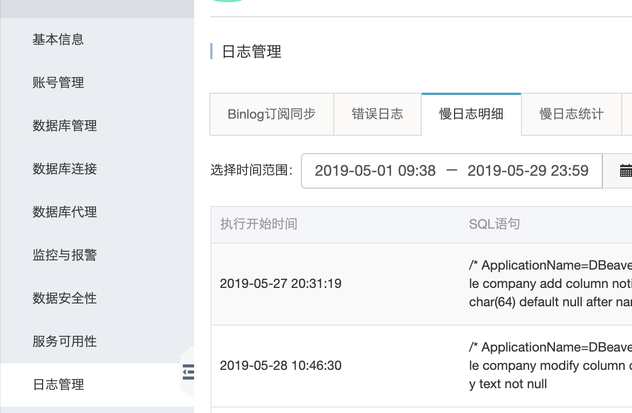Click the time range input field
The image size is (632, 413).
(451, 171)
